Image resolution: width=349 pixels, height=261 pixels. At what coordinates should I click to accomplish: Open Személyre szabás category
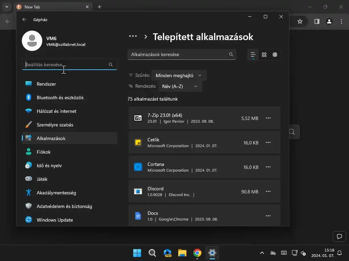[x=70, y=125]
